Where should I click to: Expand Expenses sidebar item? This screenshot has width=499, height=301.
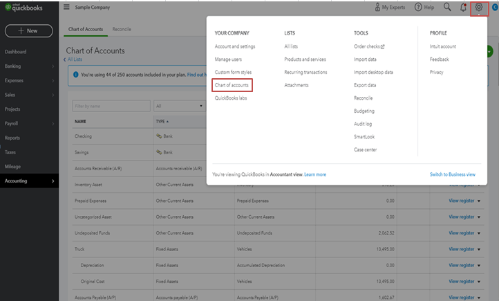coord(29,80)
